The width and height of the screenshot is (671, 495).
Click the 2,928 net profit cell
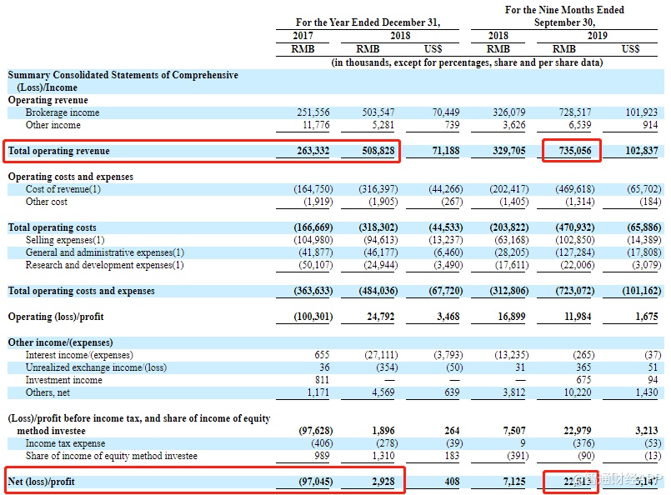(x=383, y=481)
